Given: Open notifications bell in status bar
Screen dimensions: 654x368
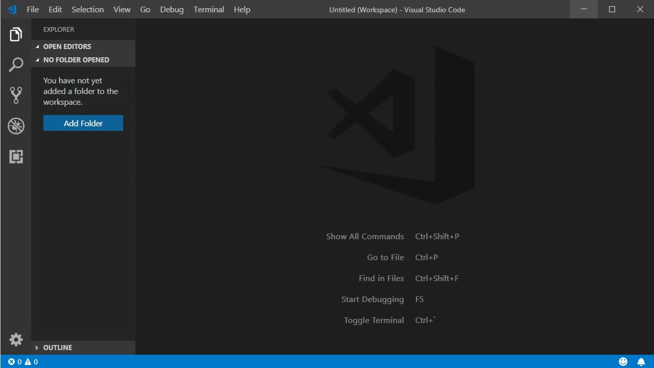Looking at the screenshot, I should pos(641,362).
